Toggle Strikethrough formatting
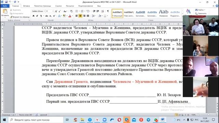Screen dimensions: 219x123 click(x=47, y=16)
